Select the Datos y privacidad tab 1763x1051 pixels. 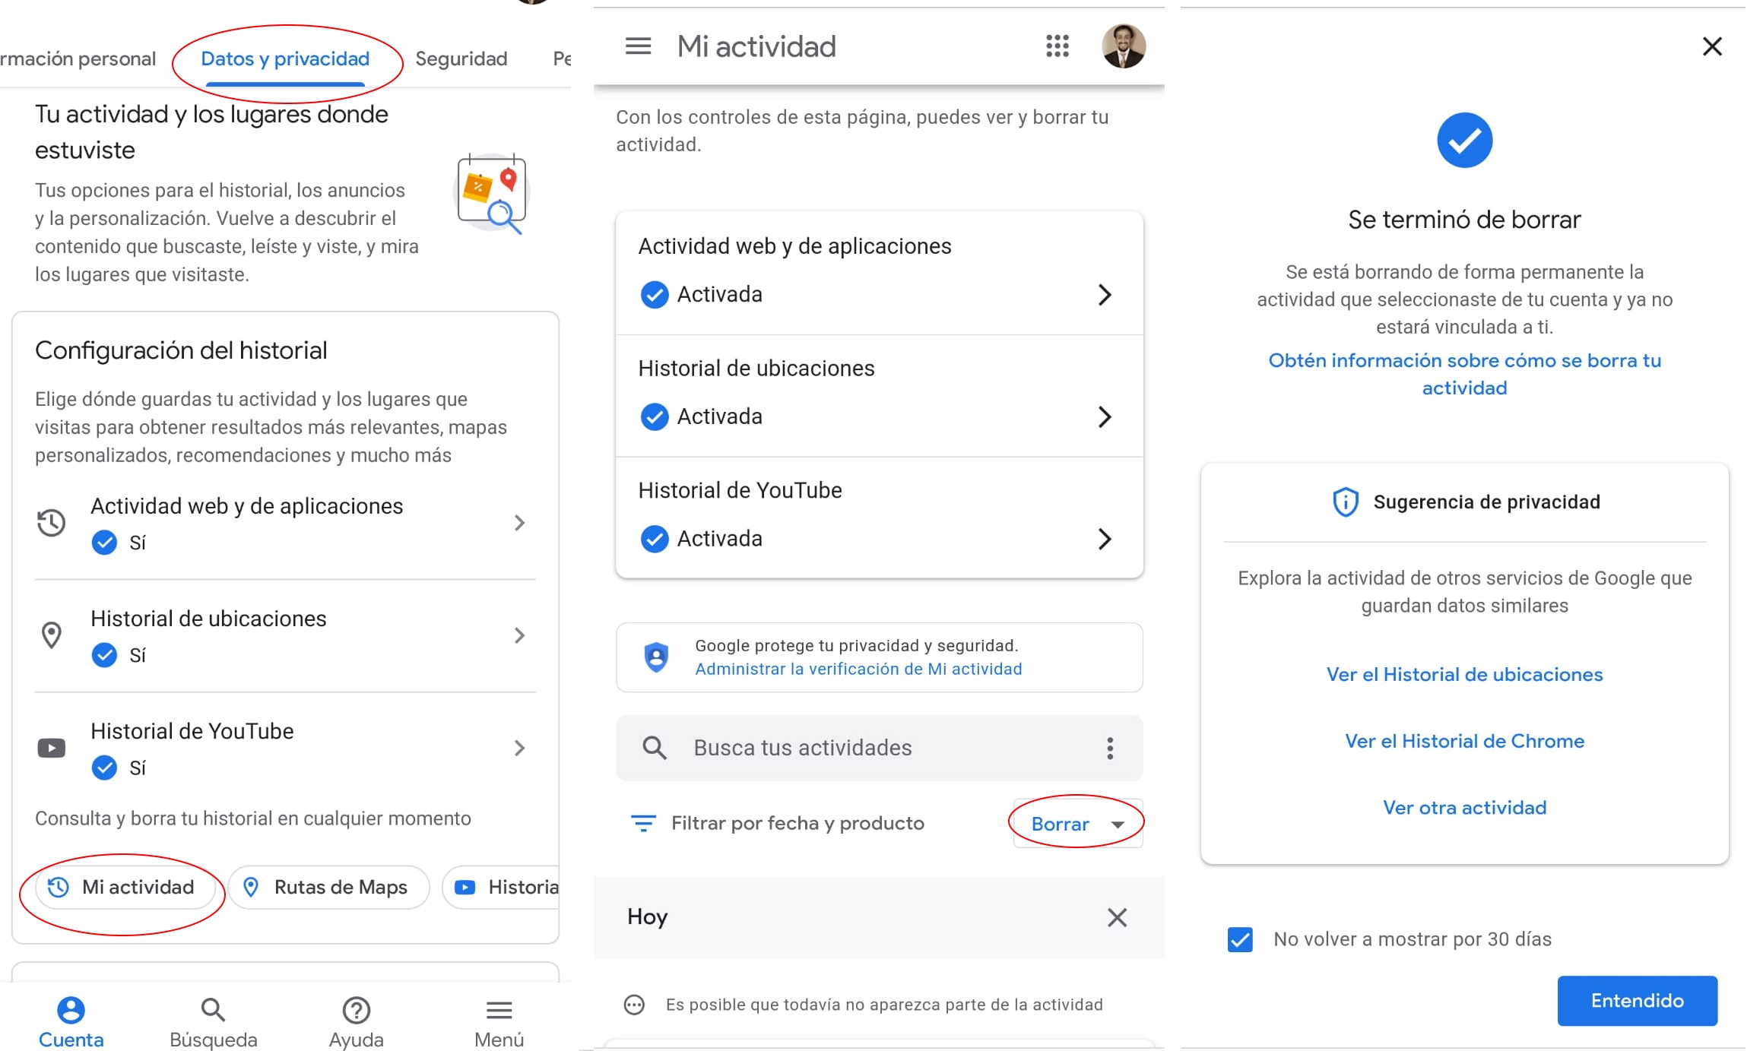click(x=285, y=59)
